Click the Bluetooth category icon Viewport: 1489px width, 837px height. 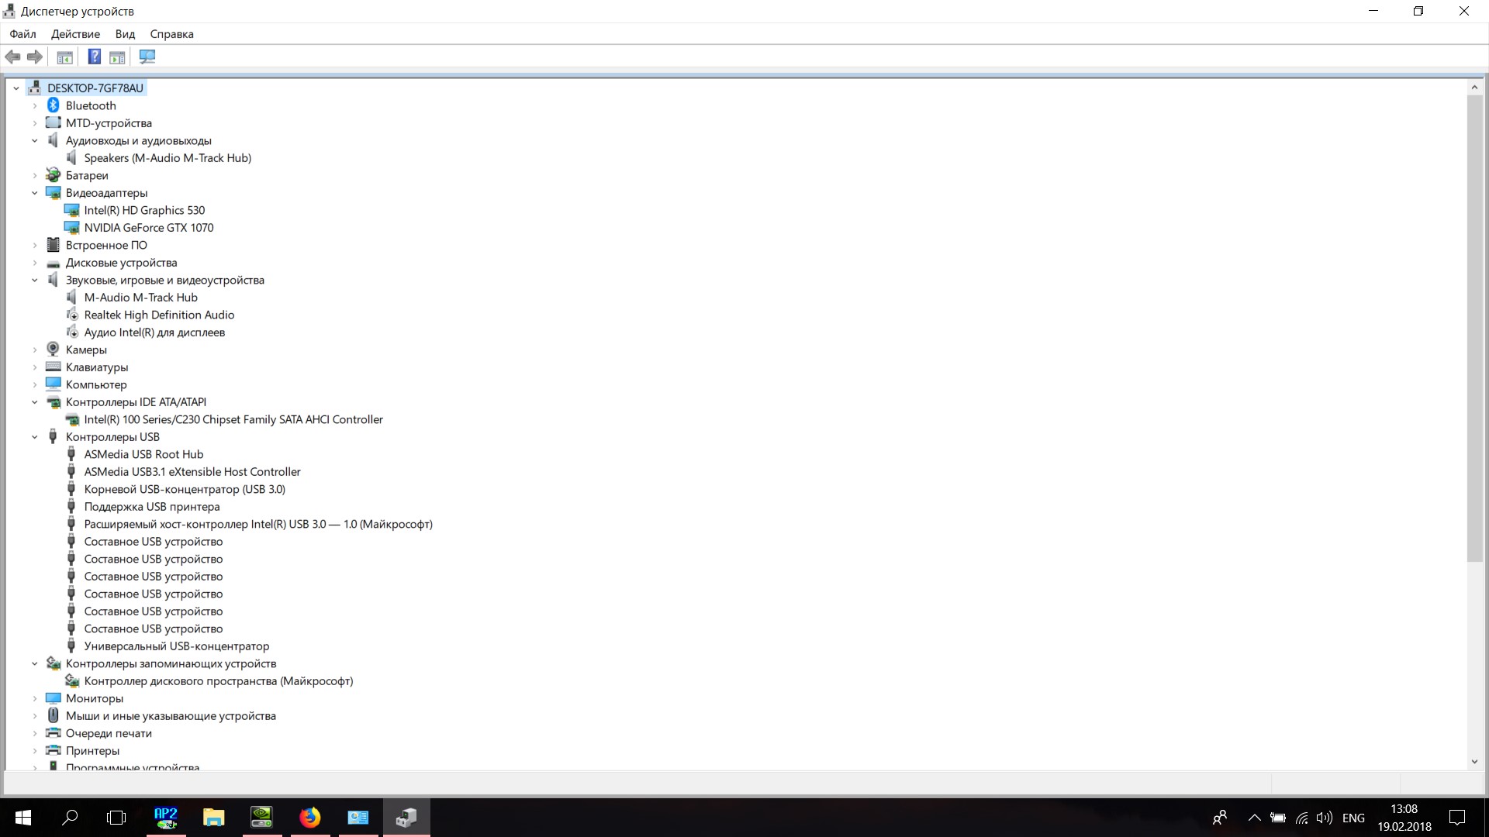(54, 105)
